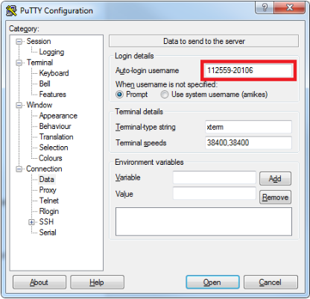Click the Terminal speeds field
This screenshot has height=299, width=310.
coord(248,142)
